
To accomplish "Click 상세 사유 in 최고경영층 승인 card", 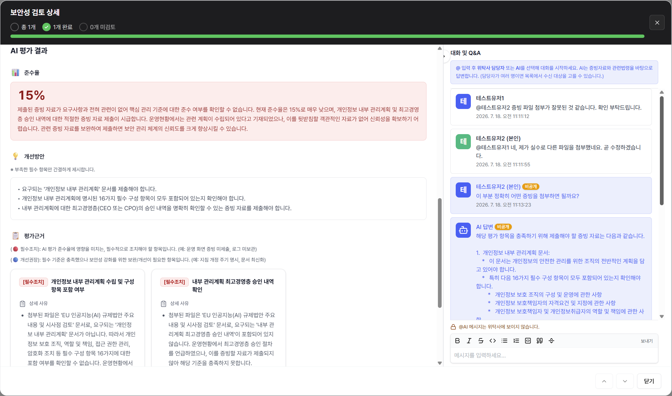I will 179,303.
